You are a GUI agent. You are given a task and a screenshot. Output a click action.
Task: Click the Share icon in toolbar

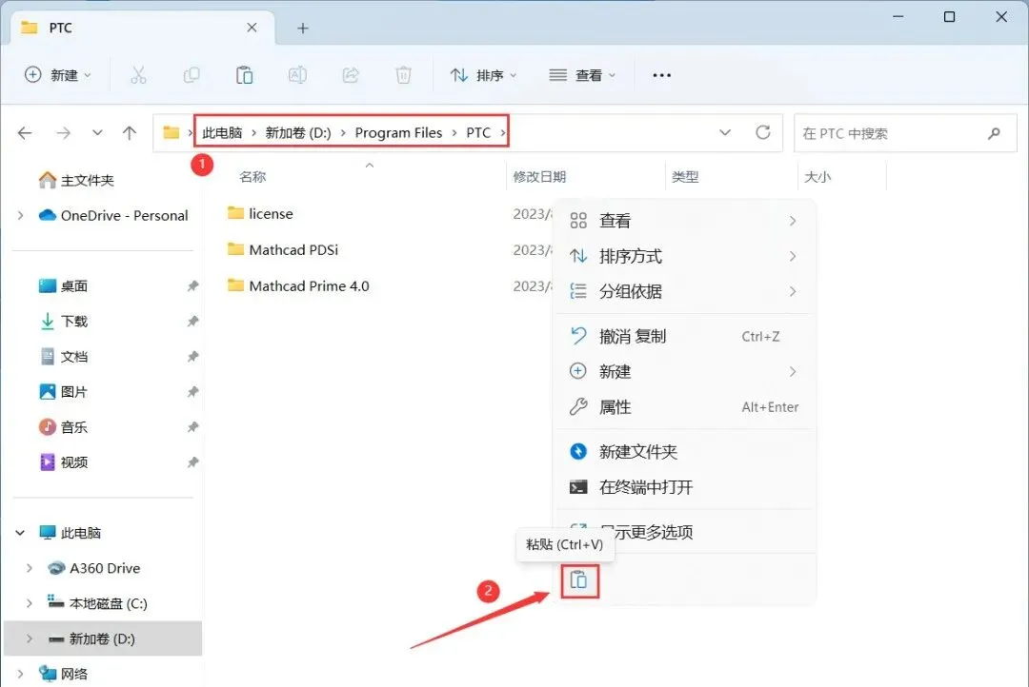pyautogui.click(x=351, y=75)
